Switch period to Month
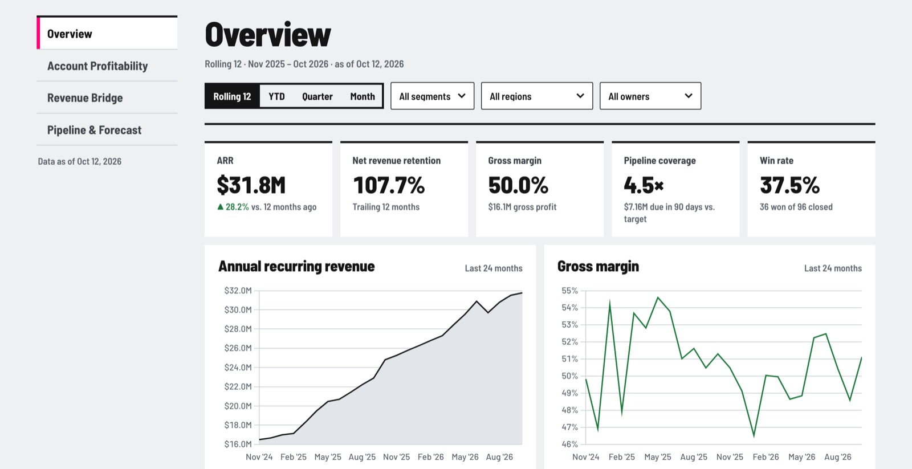The height and width of the screenshot is (469, 912). pos(363,96)
